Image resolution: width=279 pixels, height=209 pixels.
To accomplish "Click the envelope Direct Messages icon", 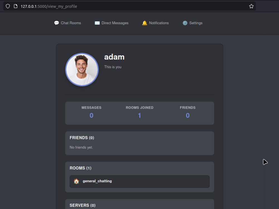I will tap(97, 23).
